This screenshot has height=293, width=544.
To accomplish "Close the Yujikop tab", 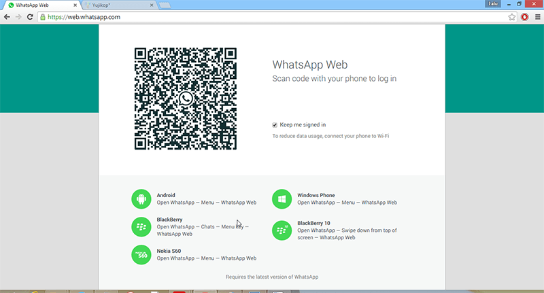I will coord(152,5).
